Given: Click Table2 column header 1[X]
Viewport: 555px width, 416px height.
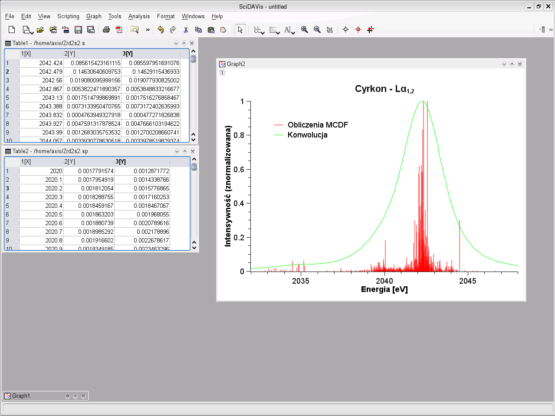Looking at the screenshot, I should point(41,162).
